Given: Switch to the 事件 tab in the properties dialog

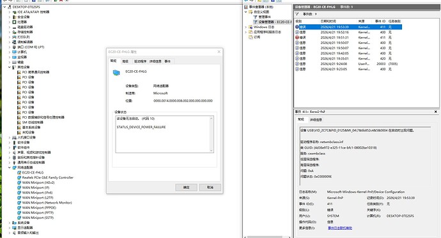Looking at the screenshot, I should (167, 61).
